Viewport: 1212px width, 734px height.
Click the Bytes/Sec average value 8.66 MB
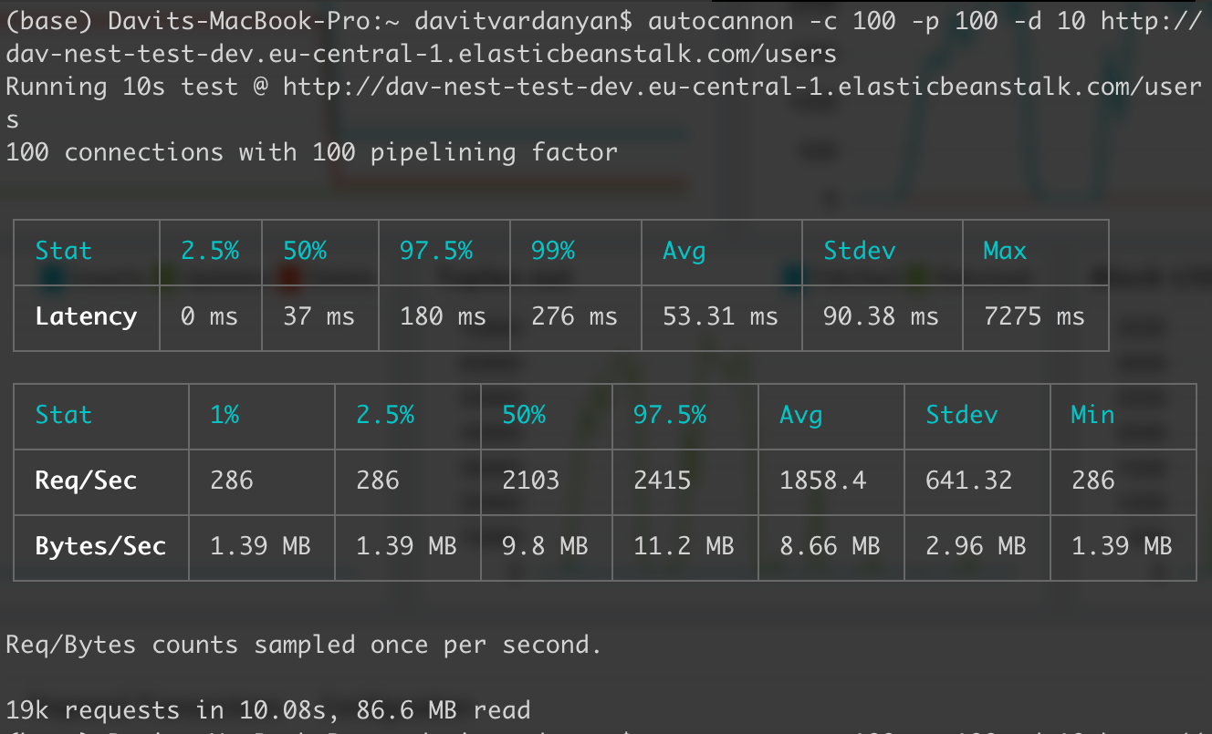point(830,546)
